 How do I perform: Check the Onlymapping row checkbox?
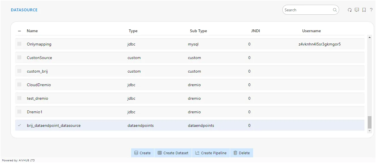coord(19,44)
